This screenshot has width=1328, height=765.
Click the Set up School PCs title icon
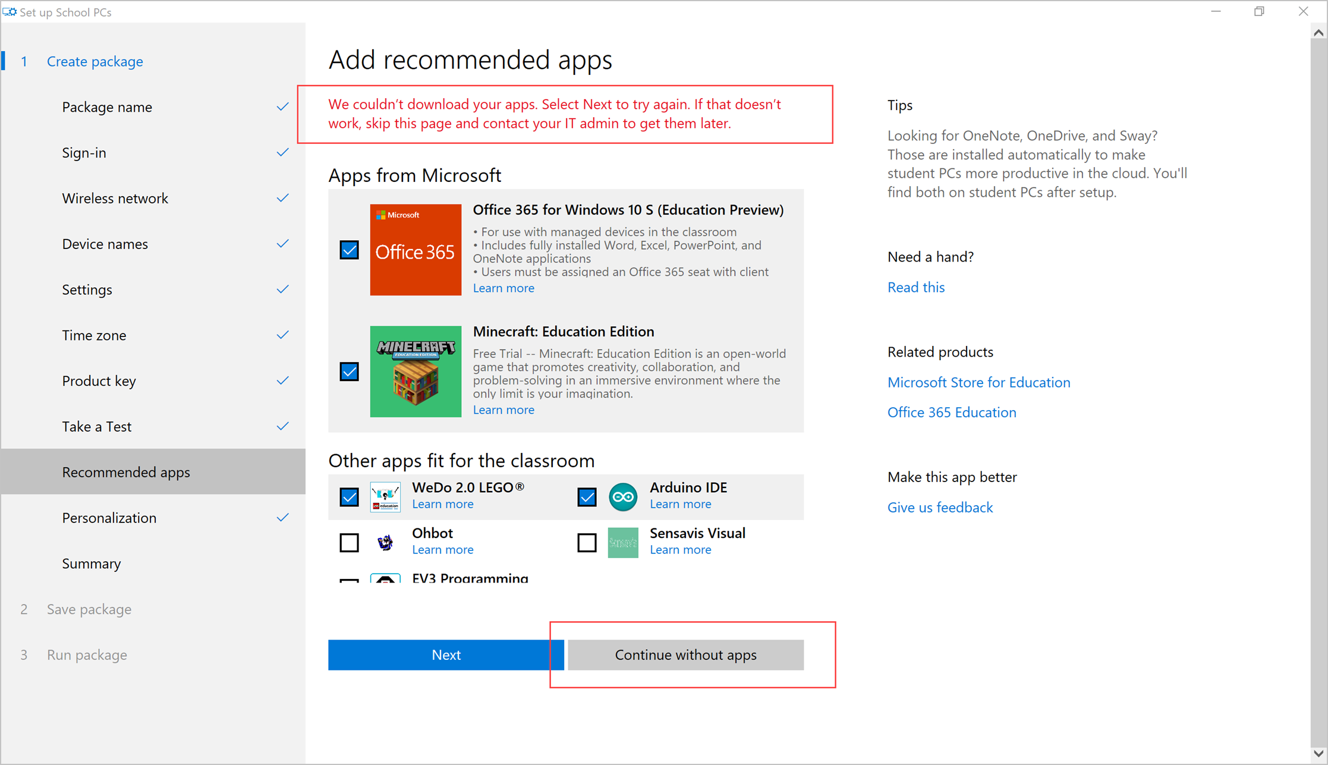10,12
